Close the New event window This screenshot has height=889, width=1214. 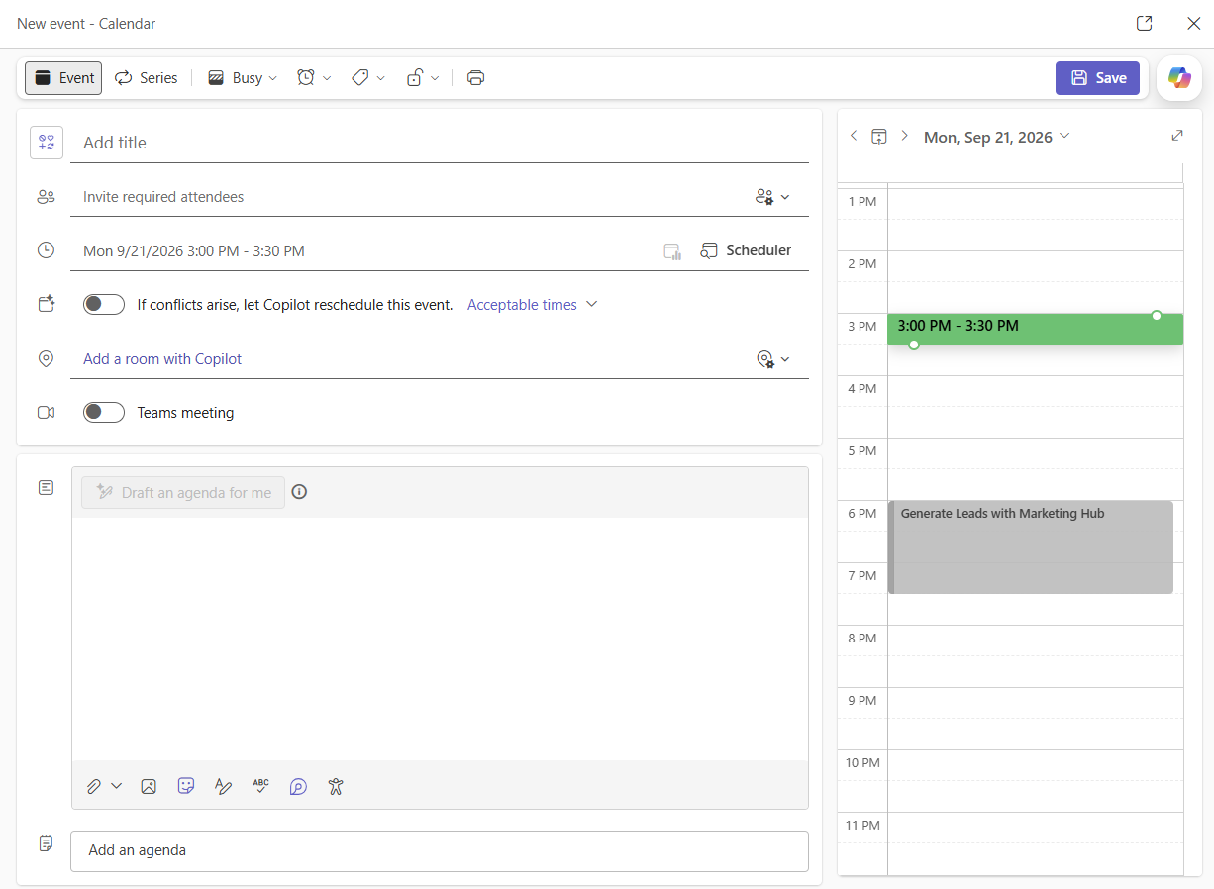(x=1193, y=24)
